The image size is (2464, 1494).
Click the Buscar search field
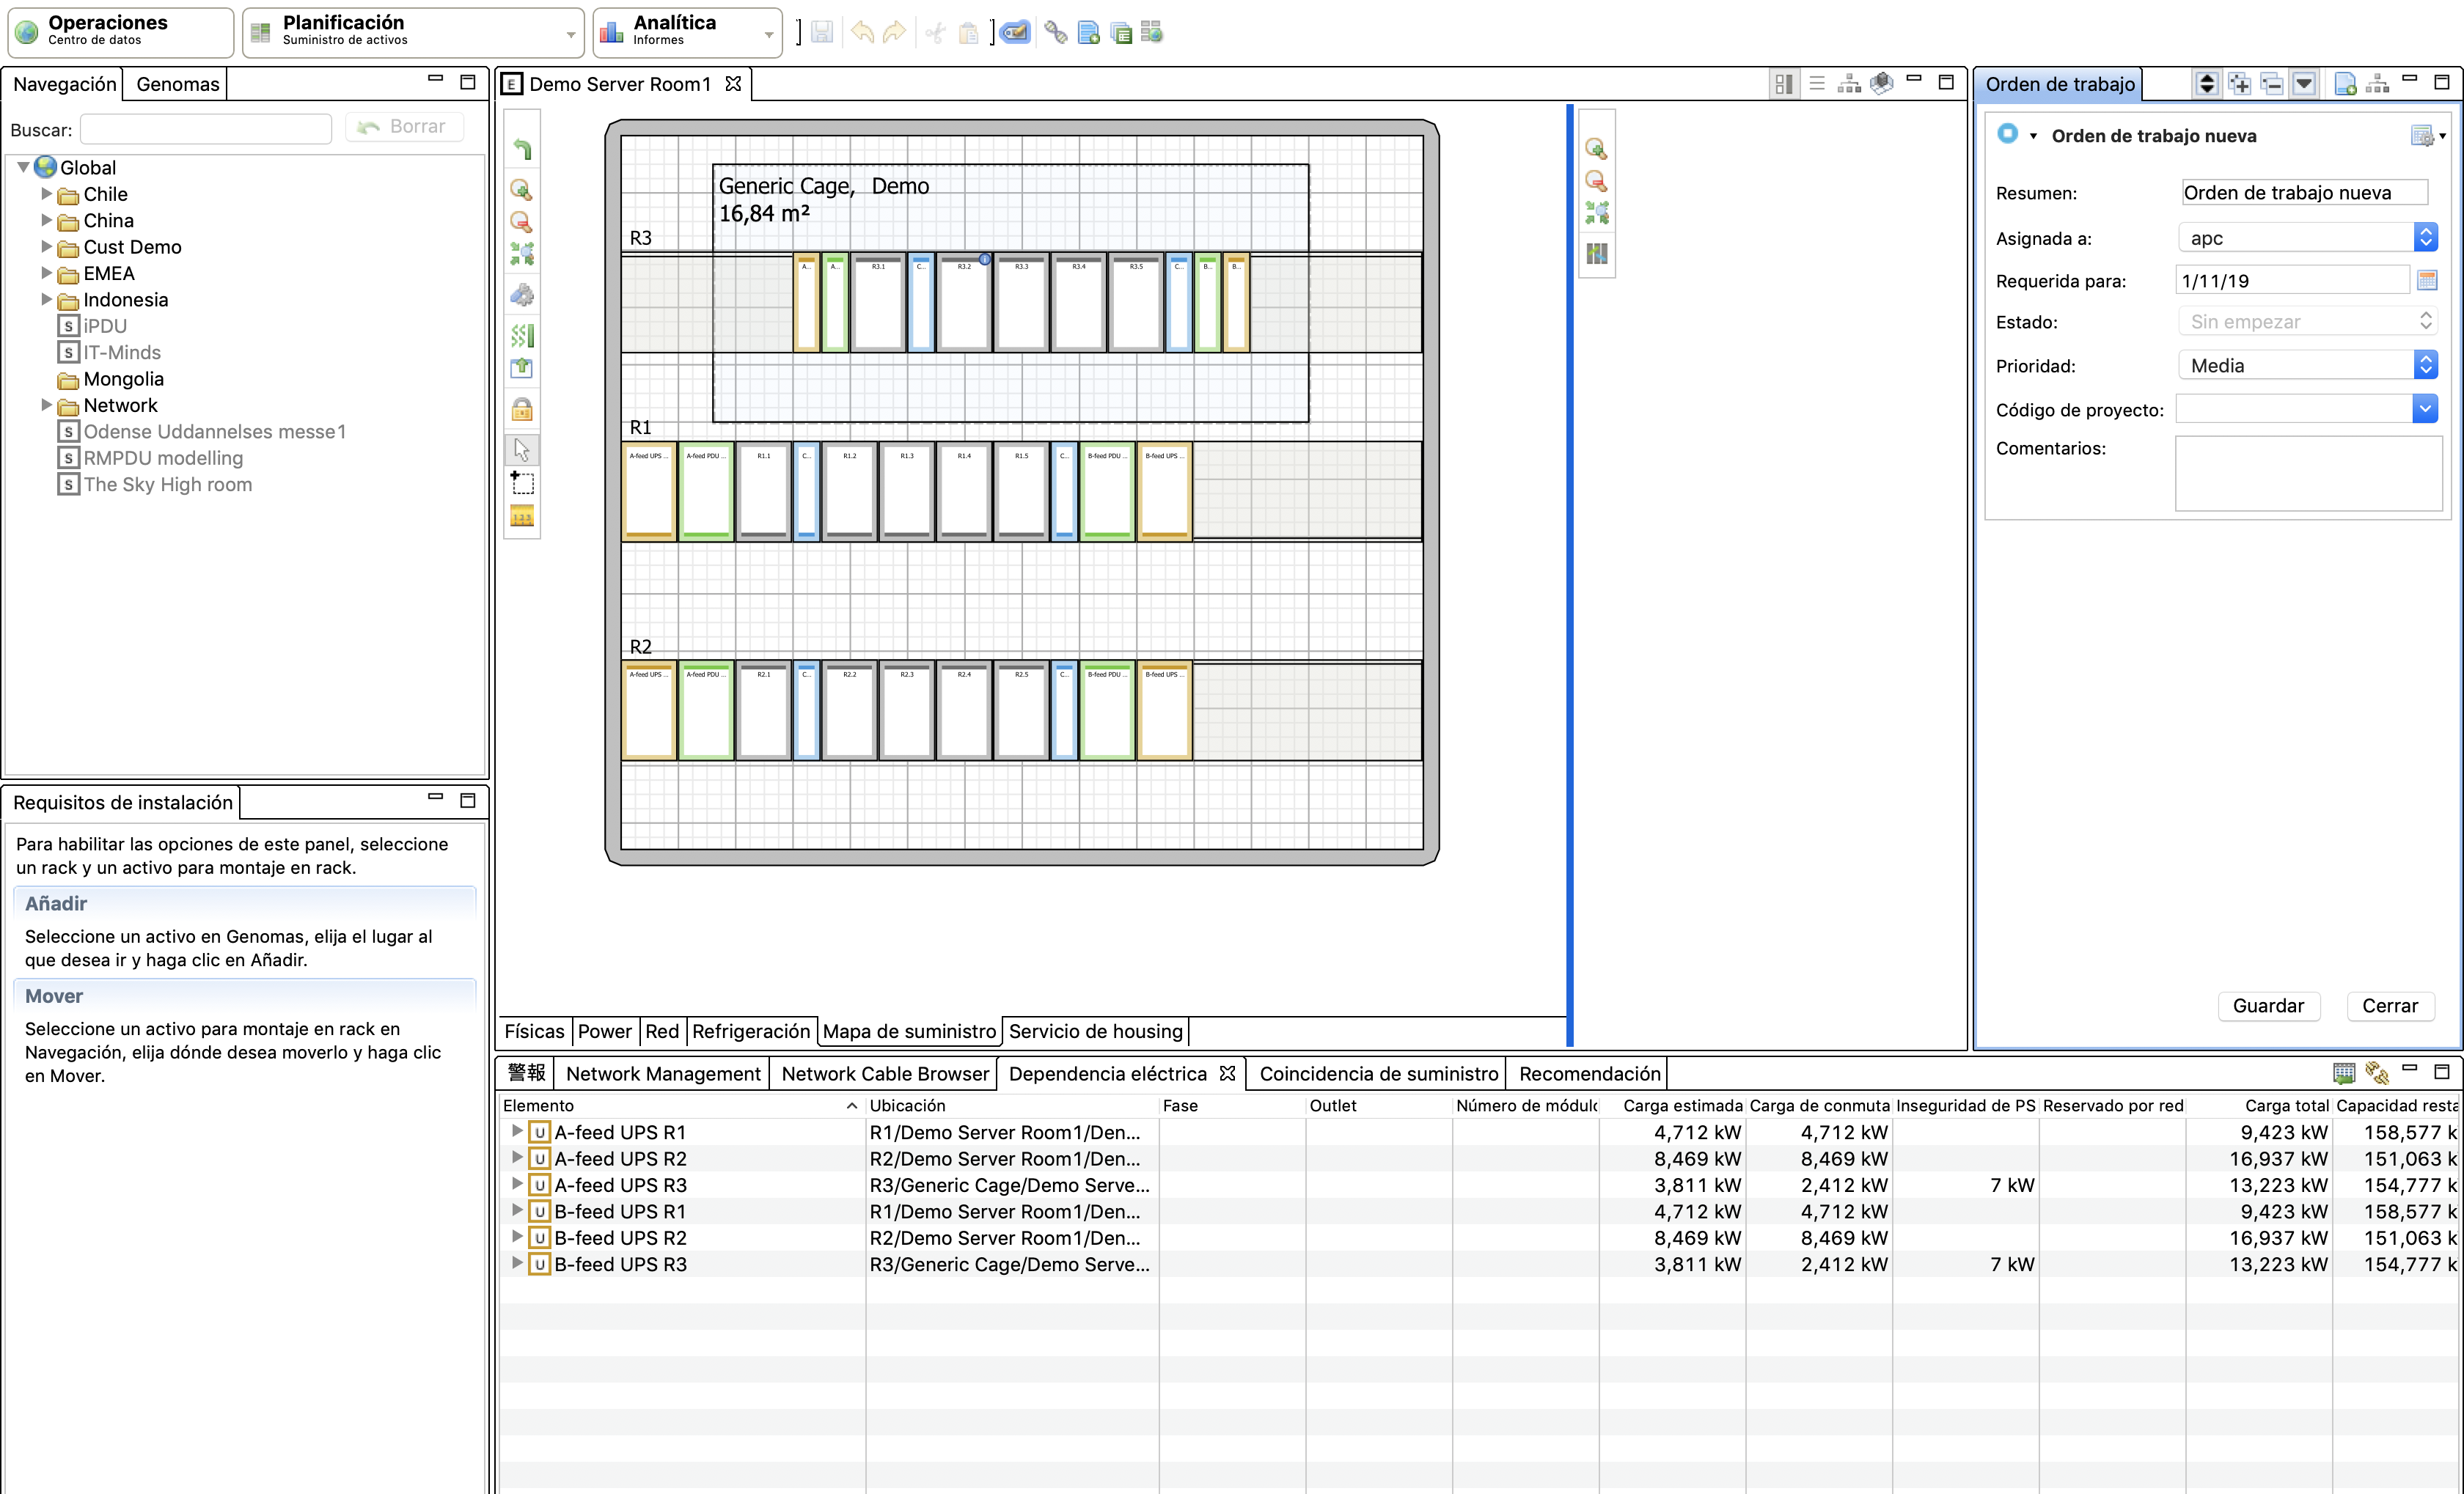[x=206, y=129]
